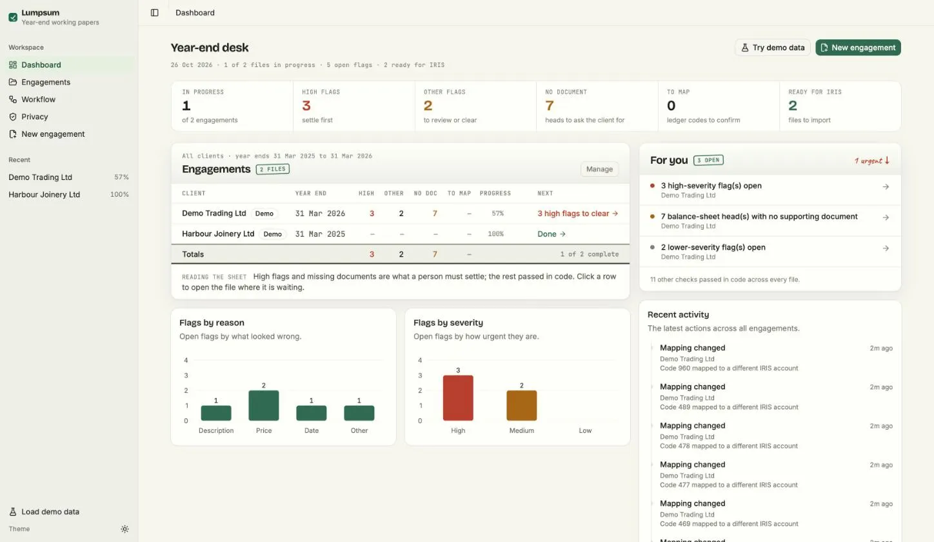Go to Workflow in the sidebar
This screenshot has width=934, height=542.
pyautogui.click(x=69, y=99)
